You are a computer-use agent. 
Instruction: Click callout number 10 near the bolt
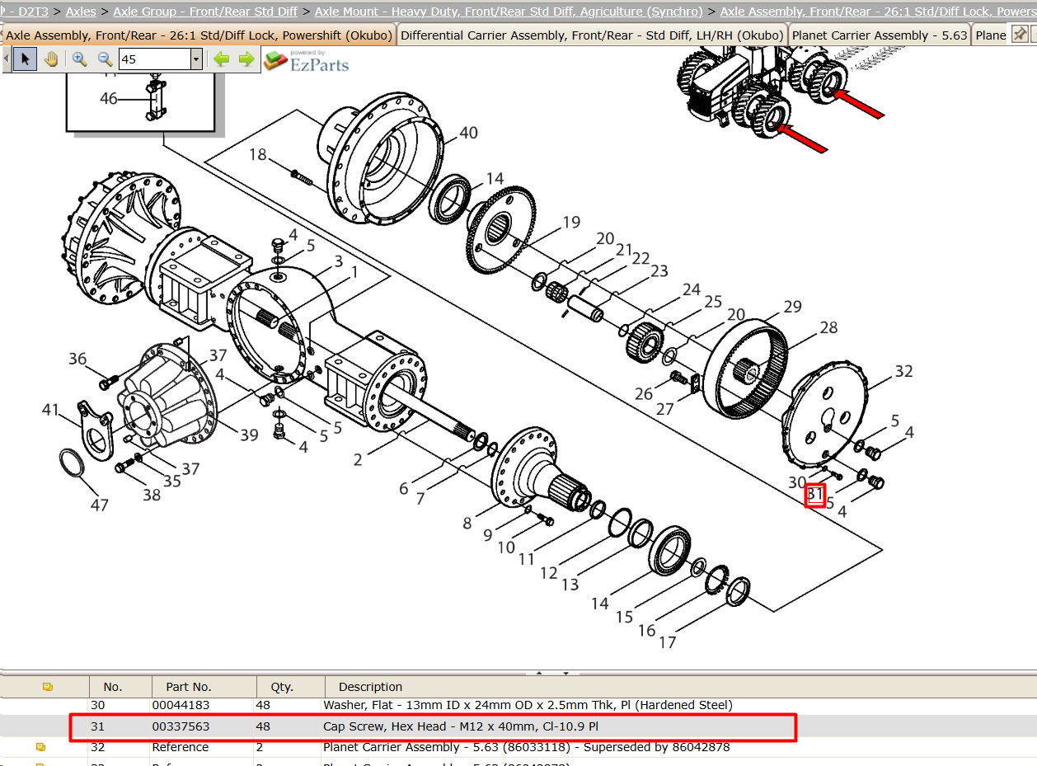(505, 547)
